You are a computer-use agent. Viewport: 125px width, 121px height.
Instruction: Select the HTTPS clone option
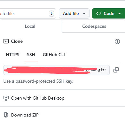tap(12, 55)
